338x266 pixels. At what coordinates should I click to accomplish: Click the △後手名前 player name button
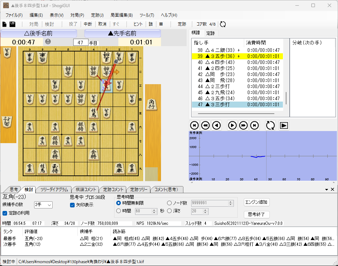coord(39,33)
